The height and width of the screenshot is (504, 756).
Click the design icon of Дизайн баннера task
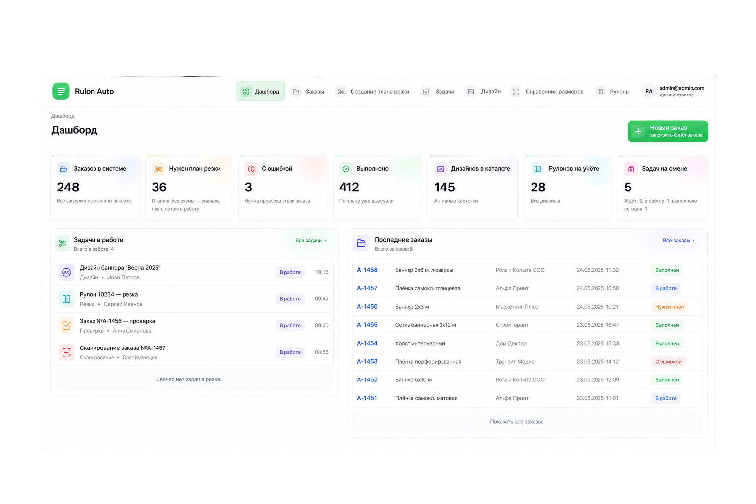(66, 272)
